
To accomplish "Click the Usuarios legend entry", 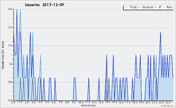I will [x=145, y=7].
